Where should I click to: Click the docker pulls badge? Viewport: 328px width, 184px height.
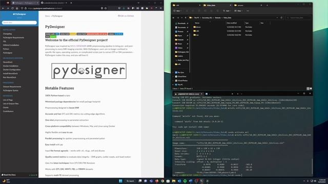pos(52,34)
